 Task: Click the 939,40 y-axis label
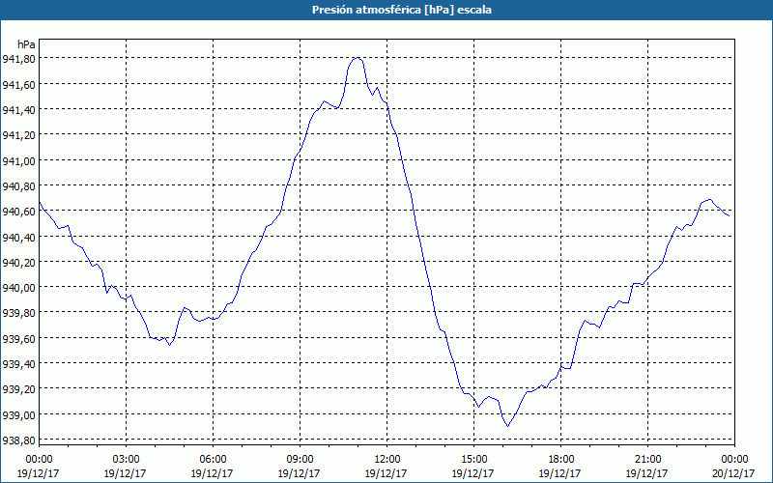18,364
